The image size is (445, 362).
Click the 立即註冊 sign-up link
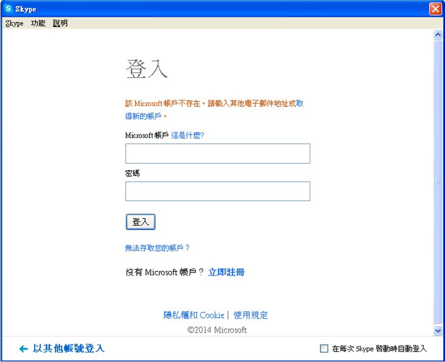tap(226, 272)
